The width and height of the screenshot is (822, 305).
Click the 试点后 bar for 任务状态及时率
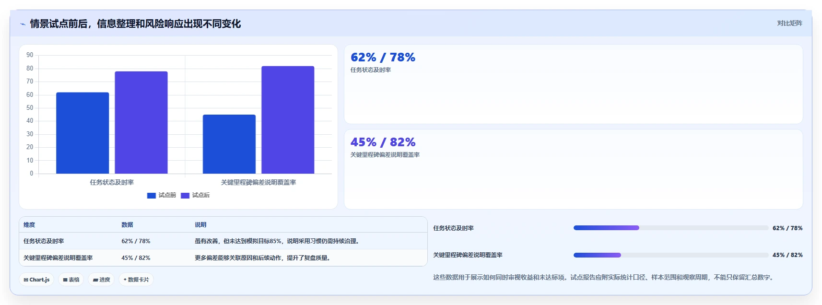point(141,122)
